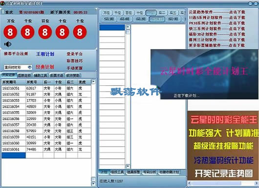Click the ad panel horizontal scrollbar thumb
259x188 pixels.
coord(216,183)
